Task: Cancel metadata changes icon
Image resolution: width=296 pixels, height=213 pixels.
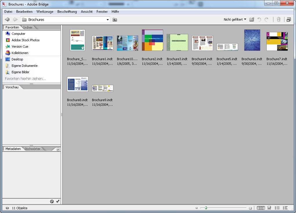Action: (52, 201)
